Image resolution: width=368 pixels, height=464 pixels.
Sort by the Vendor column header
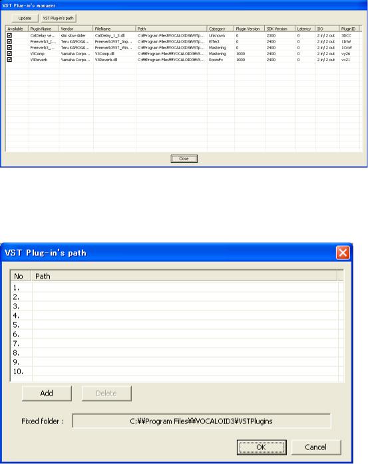(x=76, y=29)
